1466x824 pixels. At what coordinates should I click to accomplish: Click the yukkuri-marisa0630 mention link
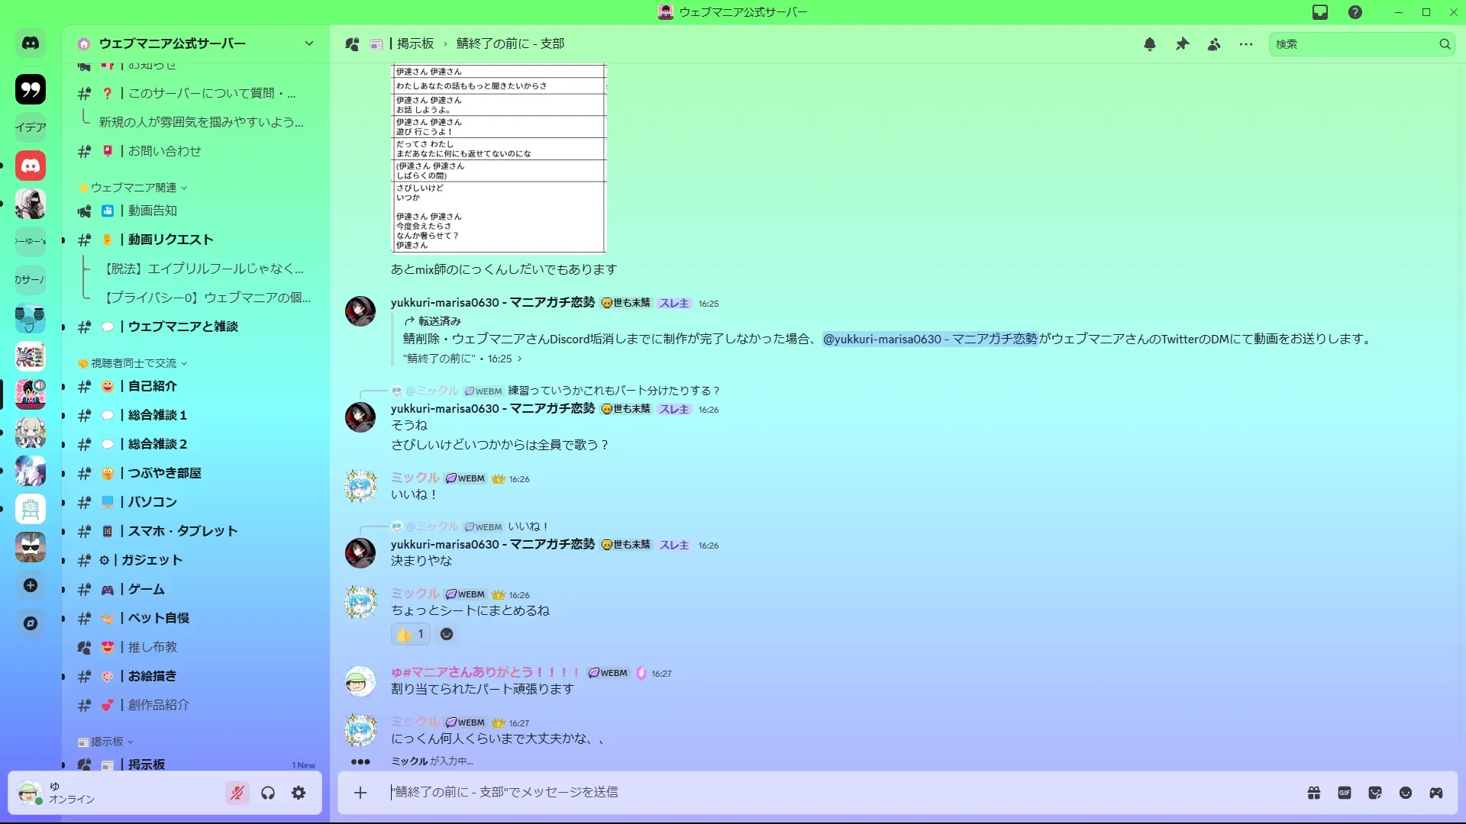point(929,339)
